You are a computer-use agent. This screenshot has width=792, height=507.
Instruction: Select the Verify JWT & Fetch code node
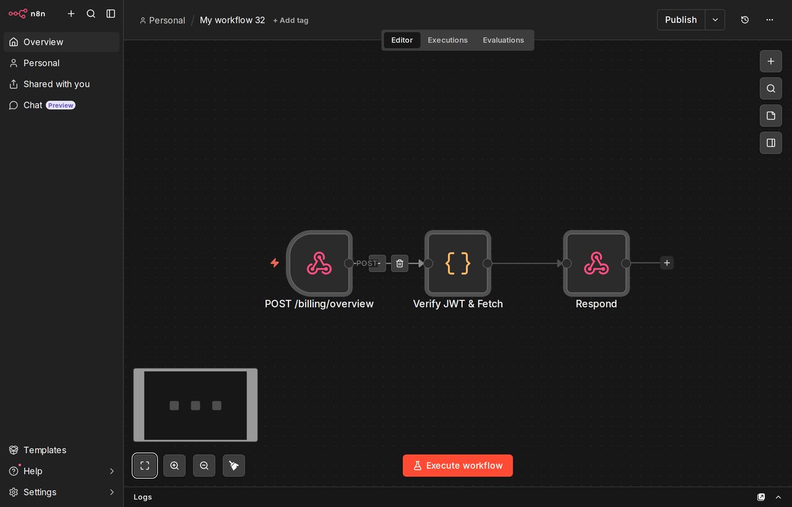pos(458,263)
